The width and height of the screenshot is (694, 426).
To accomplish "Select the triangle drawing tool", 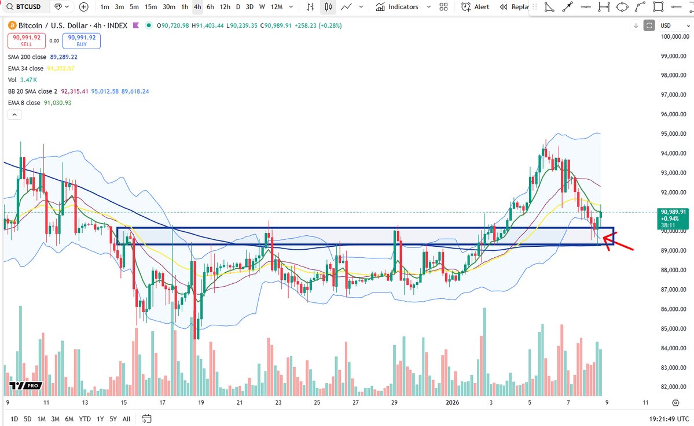I will [549, 6].
